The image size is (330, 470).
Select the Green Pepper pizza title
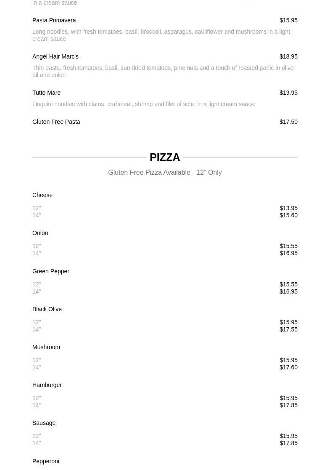(50, 271)
